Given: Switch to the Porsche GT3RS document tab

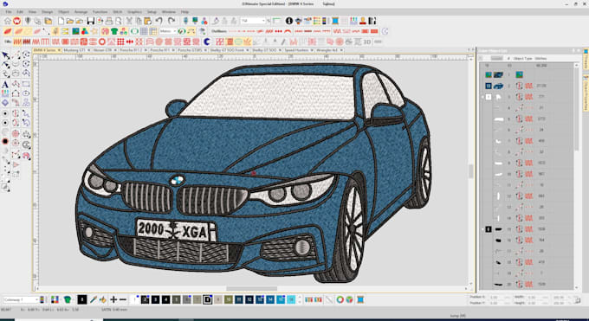Looking at the screenshot, I should (190, 50).
